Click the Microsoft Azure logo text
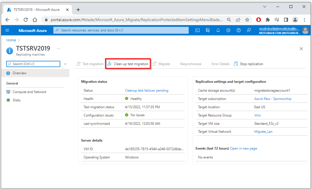312x189 pixels. (33, 30)
